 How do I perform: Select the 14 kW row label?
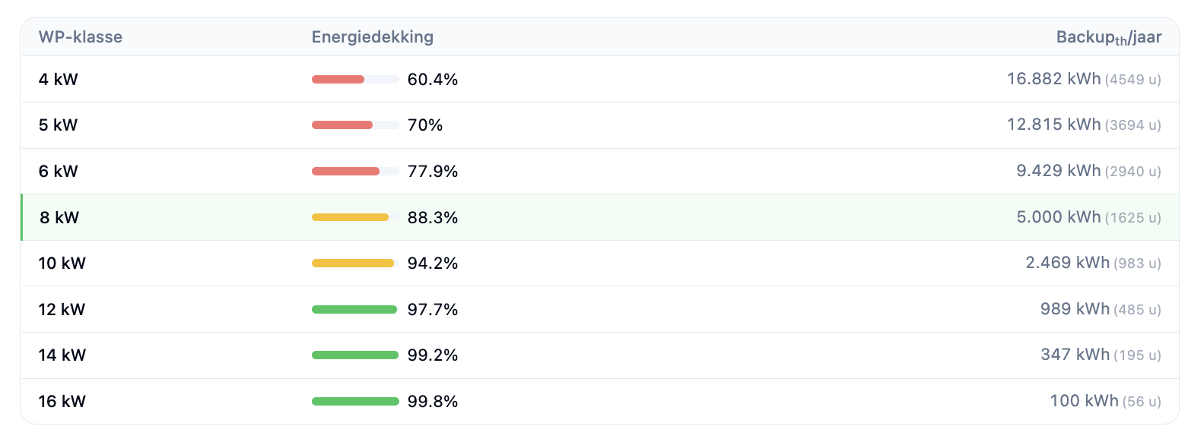point(62,355)
